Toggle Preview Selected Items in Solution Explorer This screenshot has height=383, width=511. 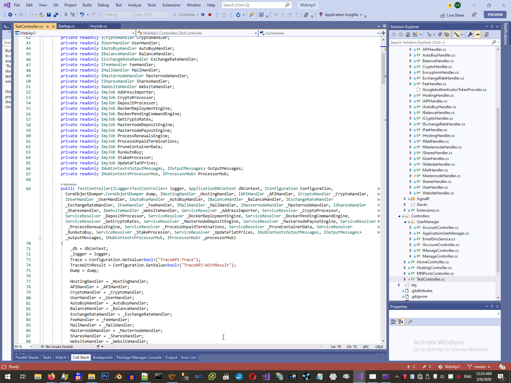pos(477,34)
